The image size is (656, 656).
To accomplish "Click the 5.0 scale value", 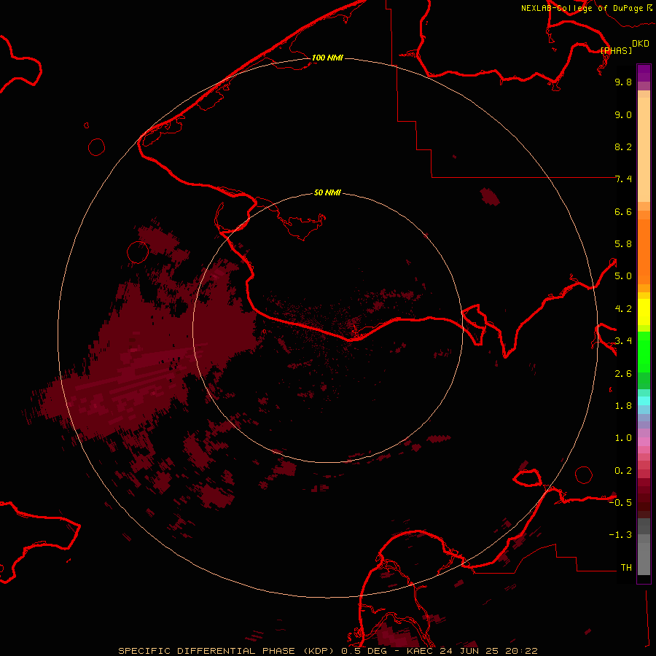I will click(623, 276).
